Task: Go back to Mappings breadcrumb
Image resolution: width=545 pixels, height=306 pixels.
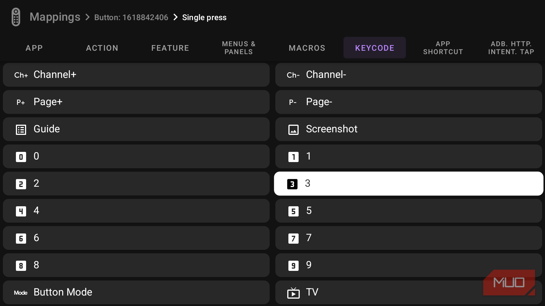Action: 55,17
